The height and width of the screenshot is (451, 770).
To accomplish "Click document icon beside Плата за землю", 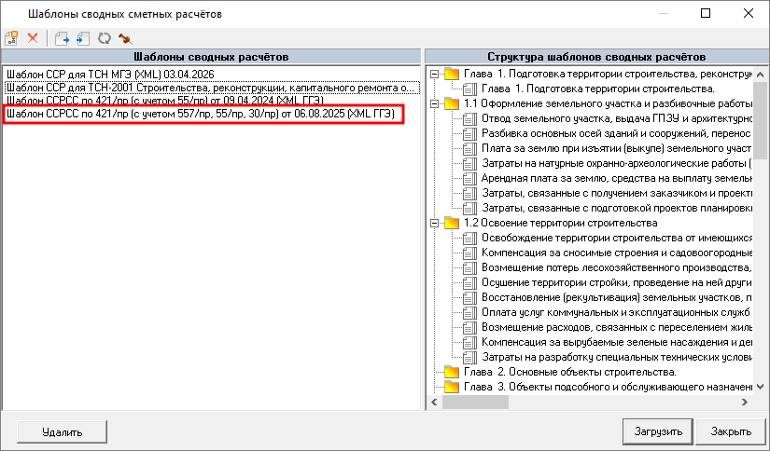I will pyautogui.click(x=470, y=148).
